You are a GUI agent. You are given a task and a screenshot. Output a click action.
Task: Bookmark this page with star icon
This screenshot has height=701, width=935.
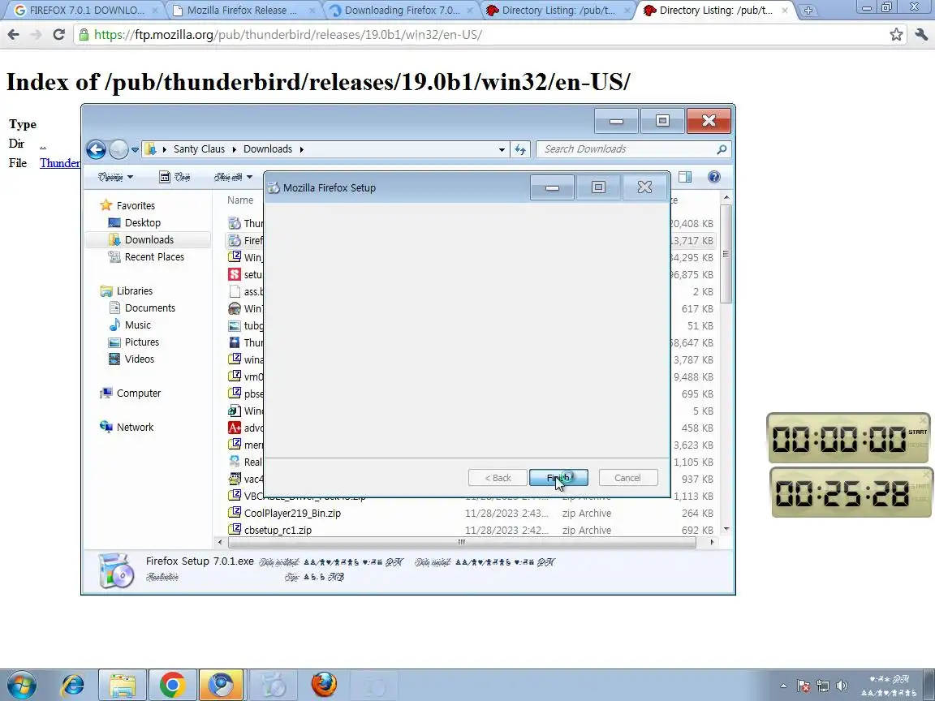pos(896,35)
